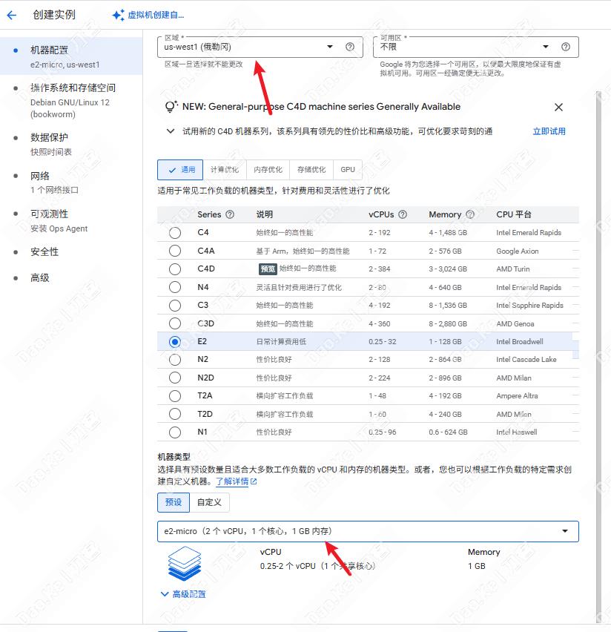Switch to the 计算优化 tab
611x632 pixels.
pyautogui.click(x=225, y=170)
